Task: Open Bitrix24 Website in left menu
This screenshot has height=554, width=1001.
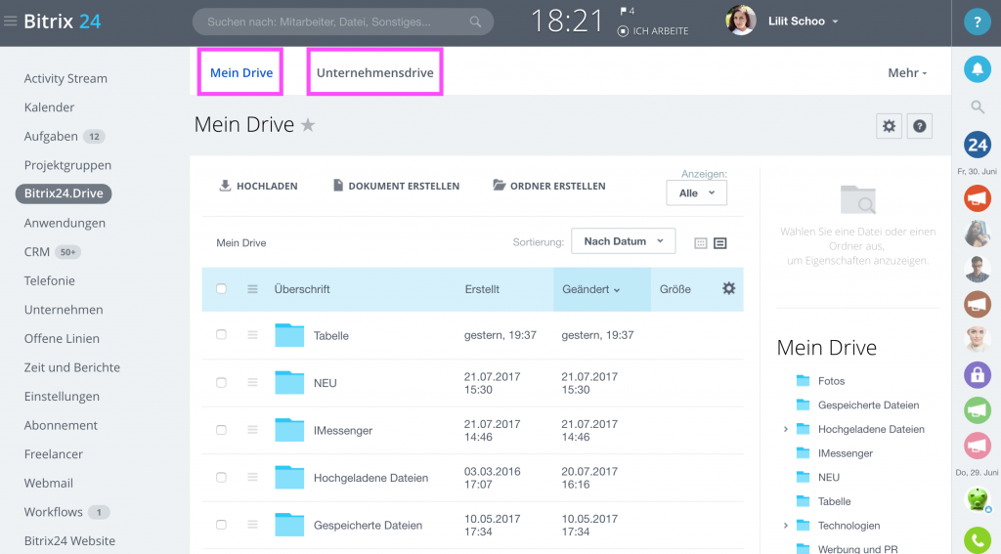Action: pos(69,540)
